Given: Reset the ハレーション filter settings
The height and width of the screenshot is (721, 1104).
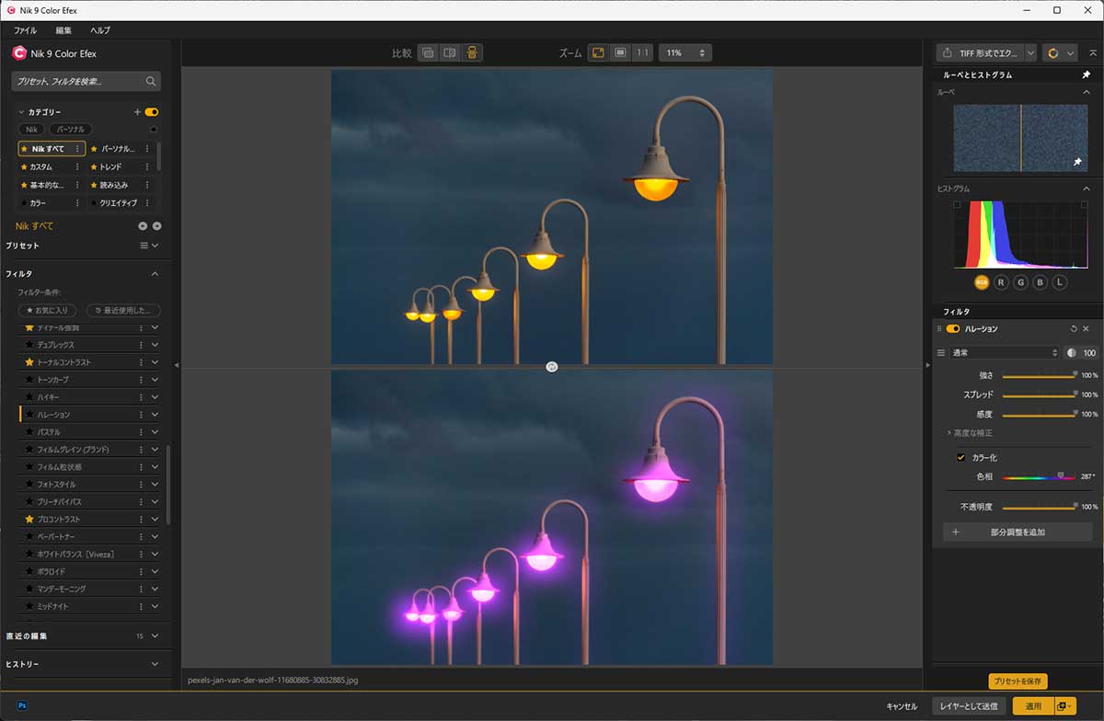Looking at the screenshot, I should click(1073, 328).
